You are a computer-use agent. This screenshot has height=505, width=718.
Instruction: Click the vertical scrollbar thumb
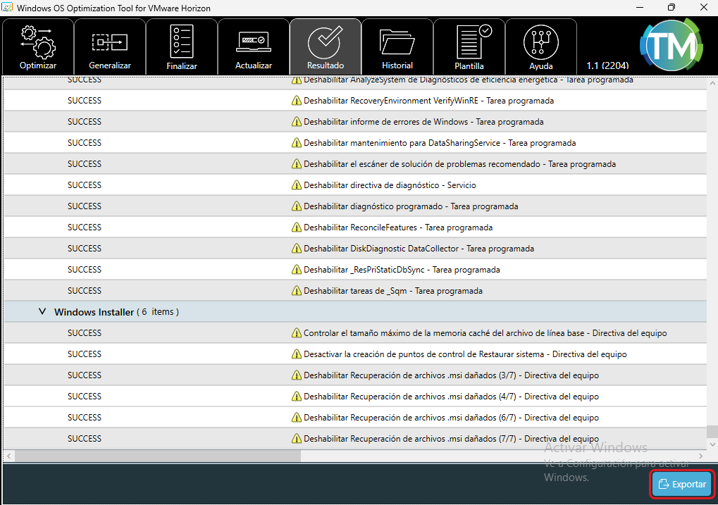pos(712,431)
